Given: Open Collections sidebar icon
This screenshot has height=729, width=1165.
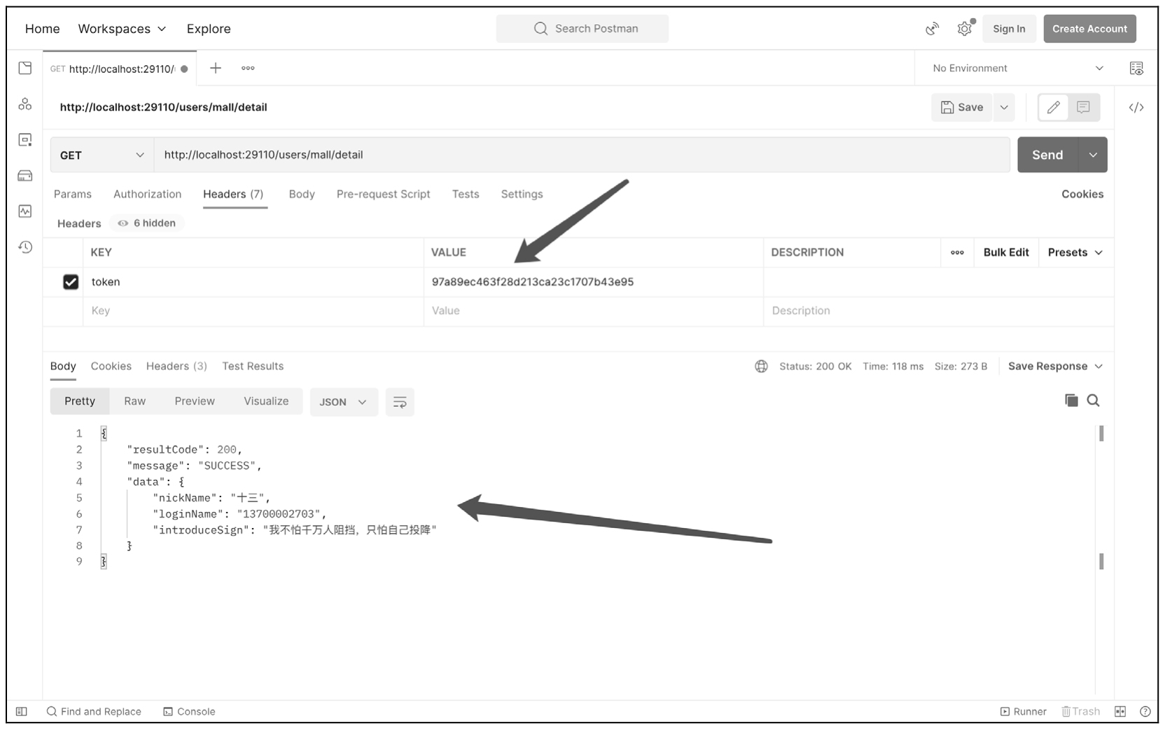Looking at the screenshot, I should tap(25, 68).
